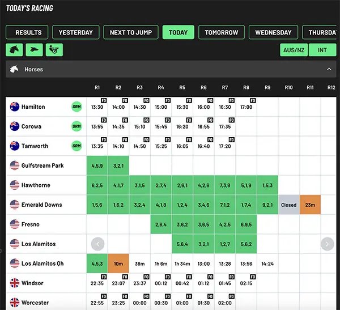Open Corowa R5 at 16:20
The height and width of the screenshot is (310, 340).
[x=182, y=126]
